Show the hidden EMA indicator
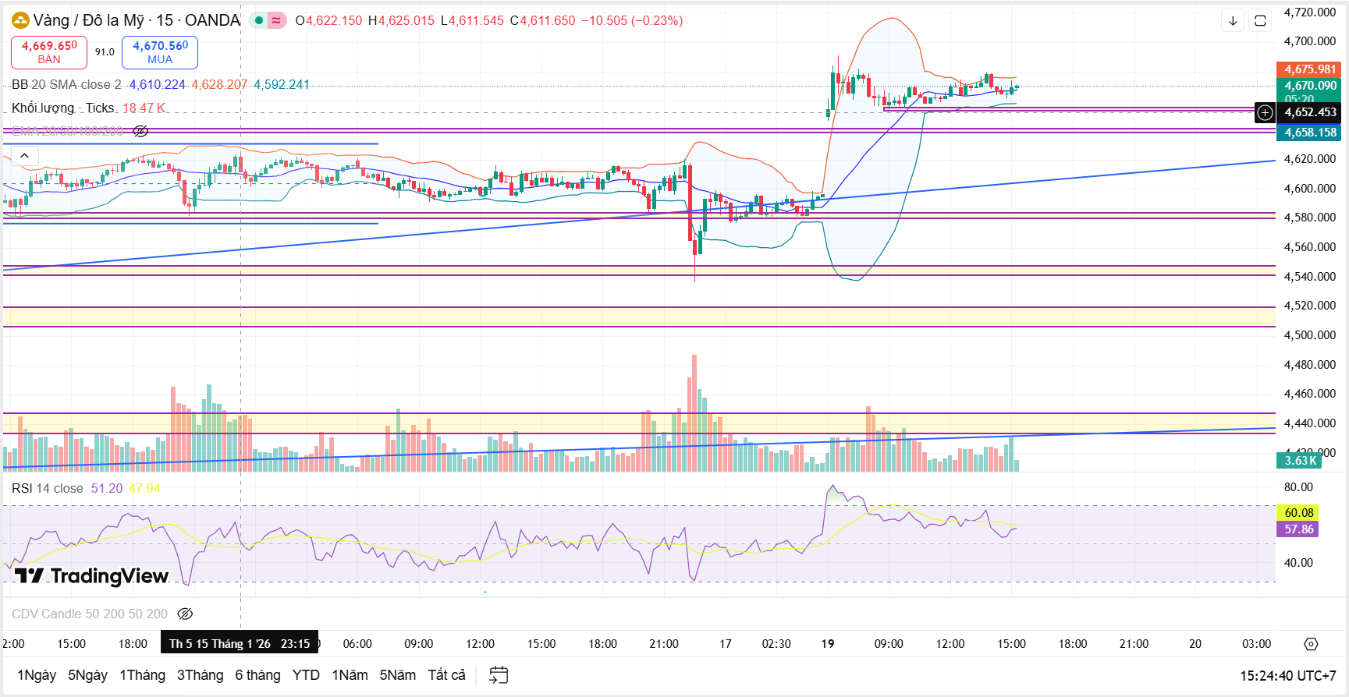 pos(140,131)
